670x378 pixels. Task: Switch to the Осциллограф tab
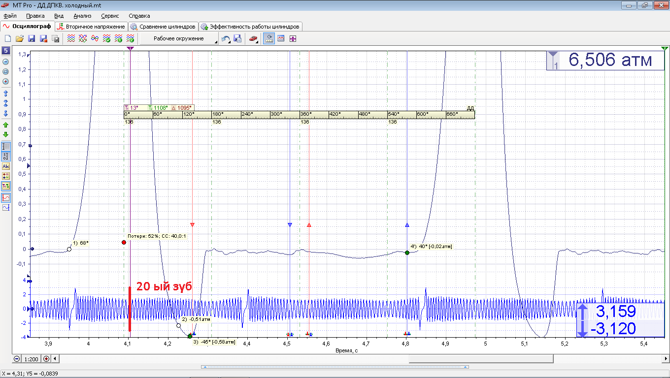(28, 26)
